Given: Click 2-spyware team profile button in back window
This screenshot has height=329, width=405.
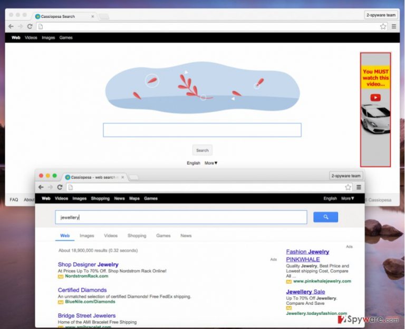Looking at the screenshot, I should [x=381, y=15].
